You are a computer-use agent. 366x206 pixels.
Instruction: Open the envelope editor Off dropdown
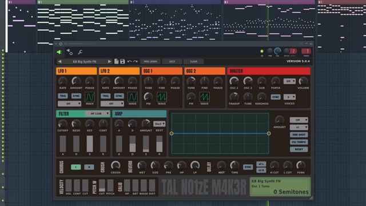point(299,120)
